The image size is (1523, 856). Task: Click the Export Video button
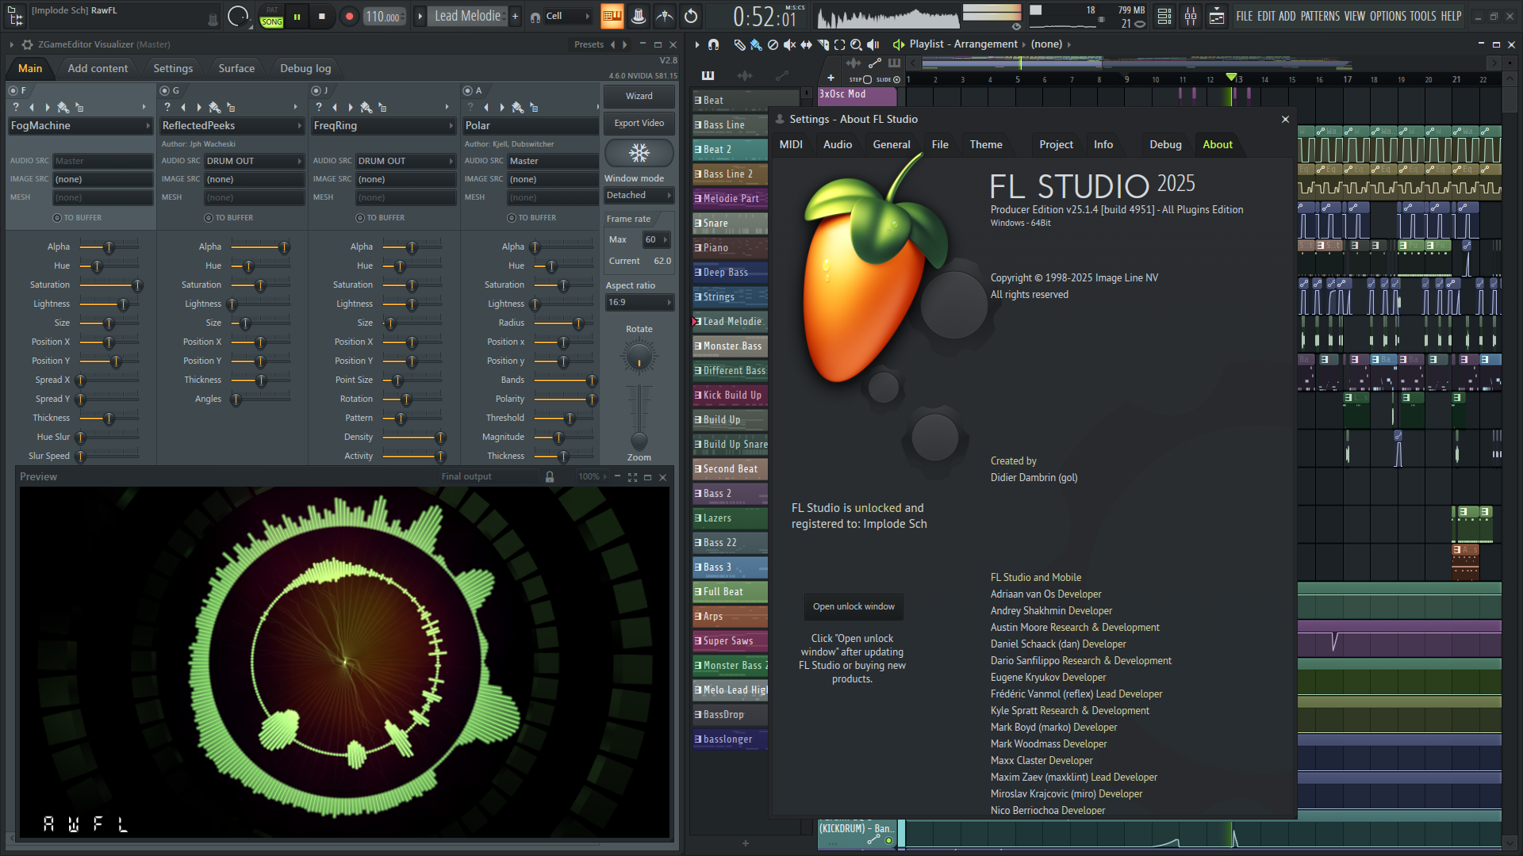click(639, 123)
